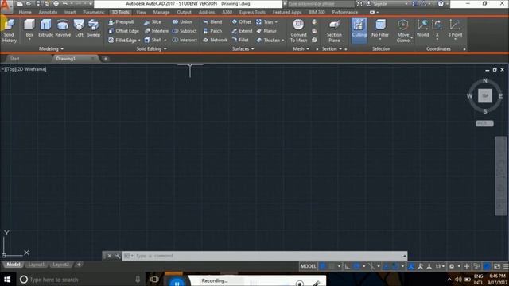
Task: Select the Planar surface tool
Action: pyautogui.click(x=266, y=31)
